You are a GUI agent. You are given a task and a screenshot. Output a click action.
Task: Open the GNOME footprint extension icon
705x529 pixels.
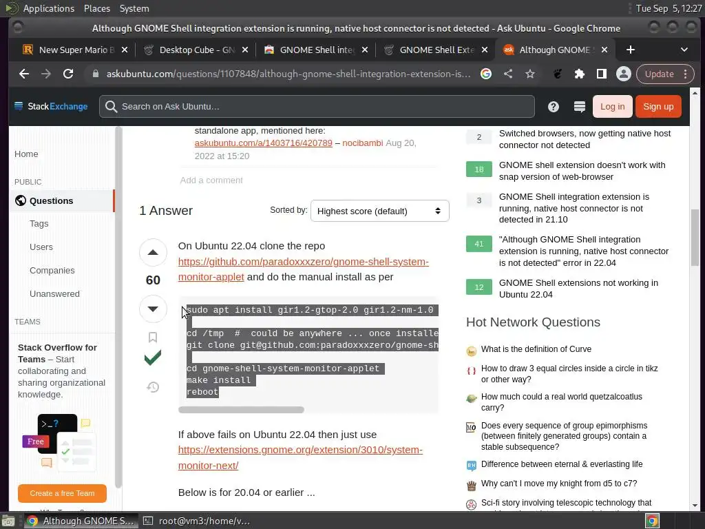558,74
